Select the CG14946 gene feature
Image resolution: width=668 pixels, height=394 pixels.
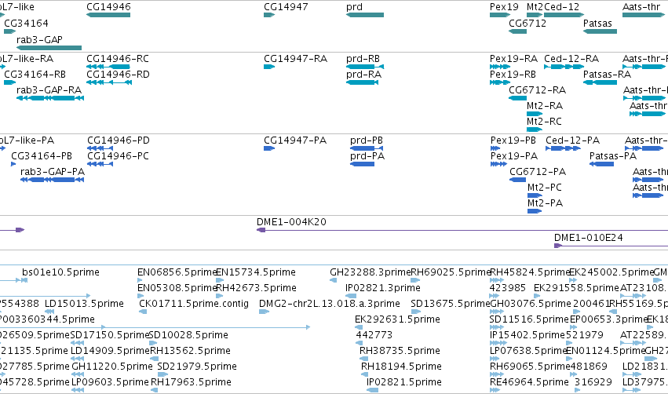108,15
